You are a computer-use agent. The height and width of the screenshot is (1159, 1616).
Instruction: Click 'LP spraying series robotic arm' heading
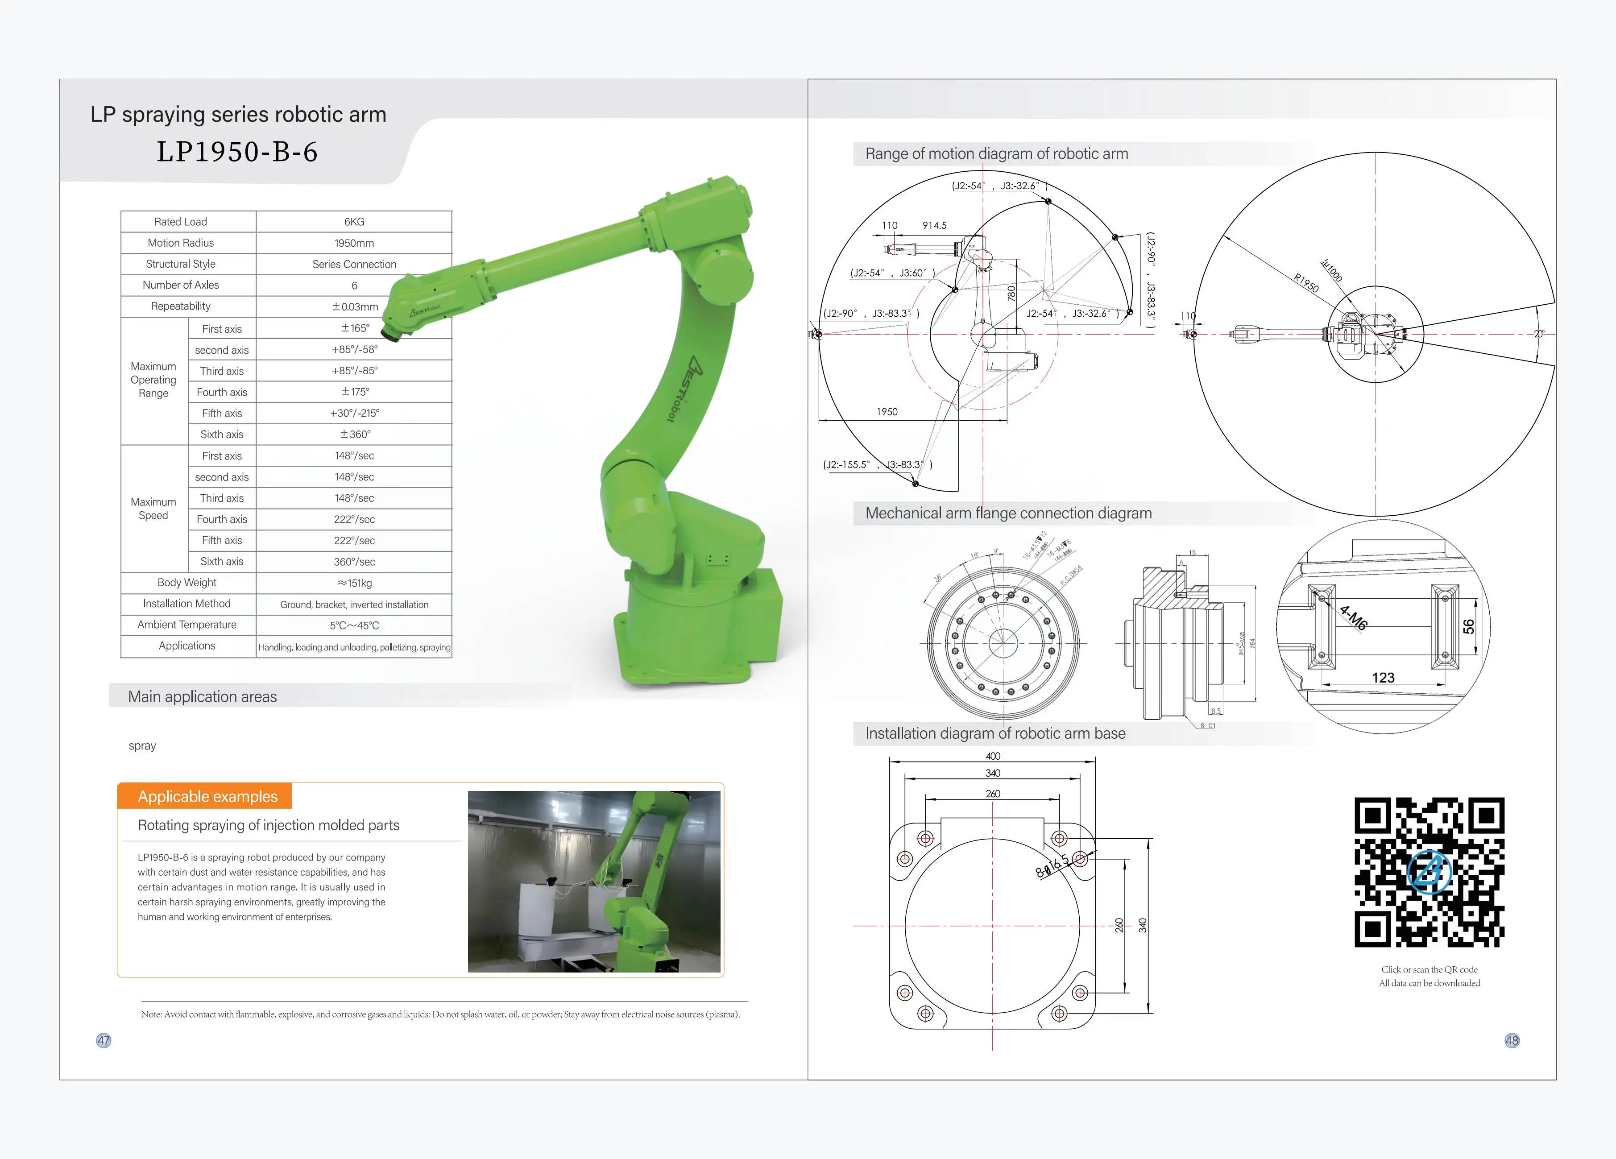pos(238,114)
